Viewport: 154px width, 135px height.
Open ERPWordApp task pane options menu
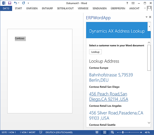146,17
